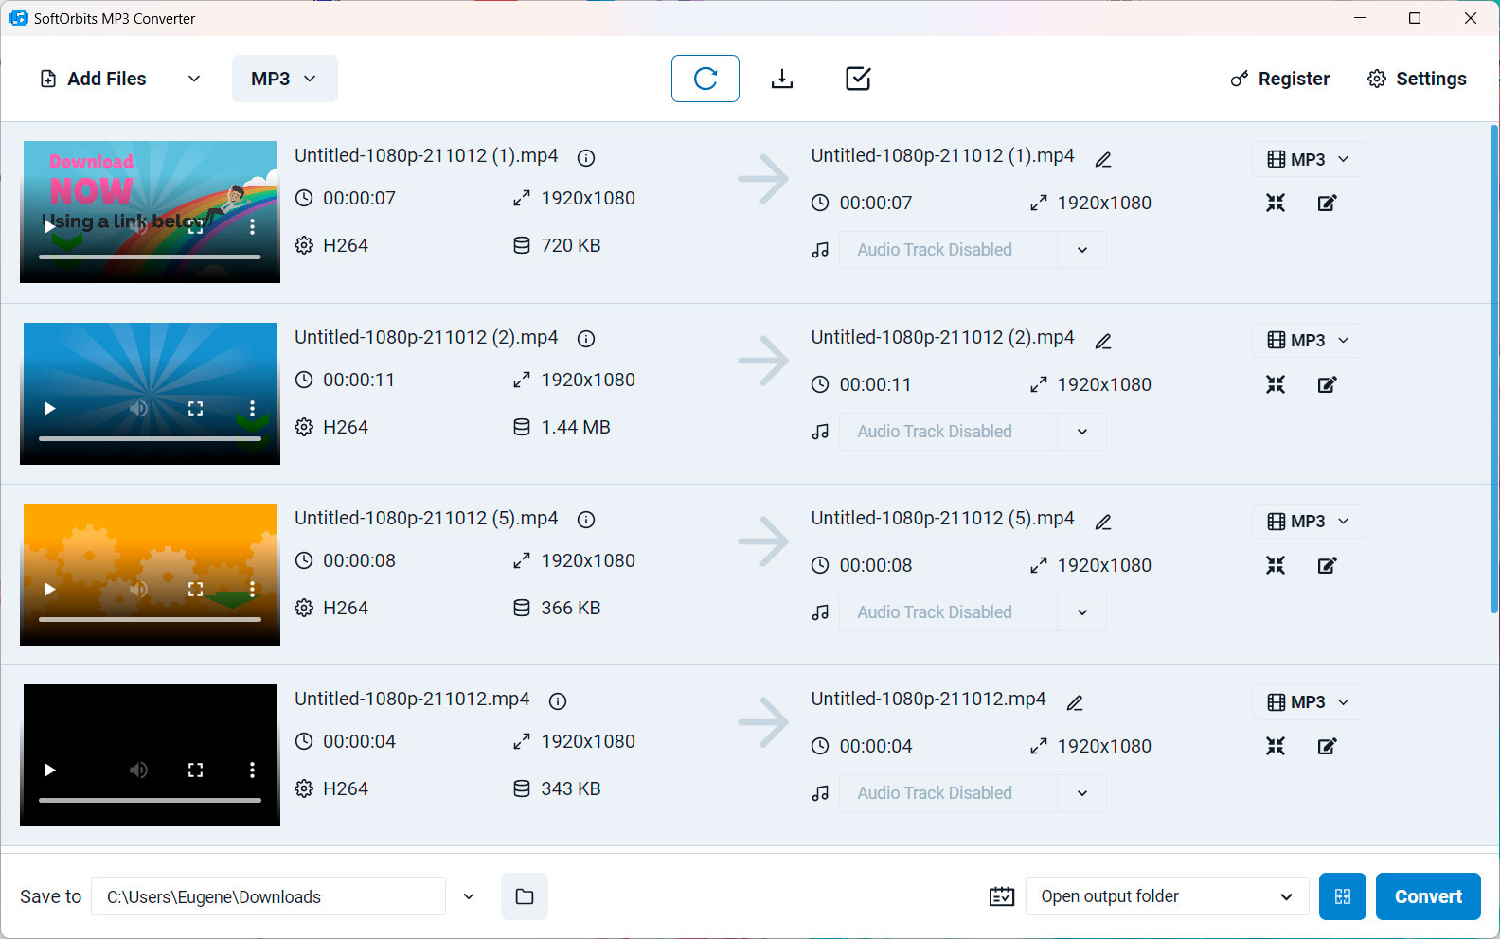
Task: Open the Register option
Action: [x=1279, y=79]
